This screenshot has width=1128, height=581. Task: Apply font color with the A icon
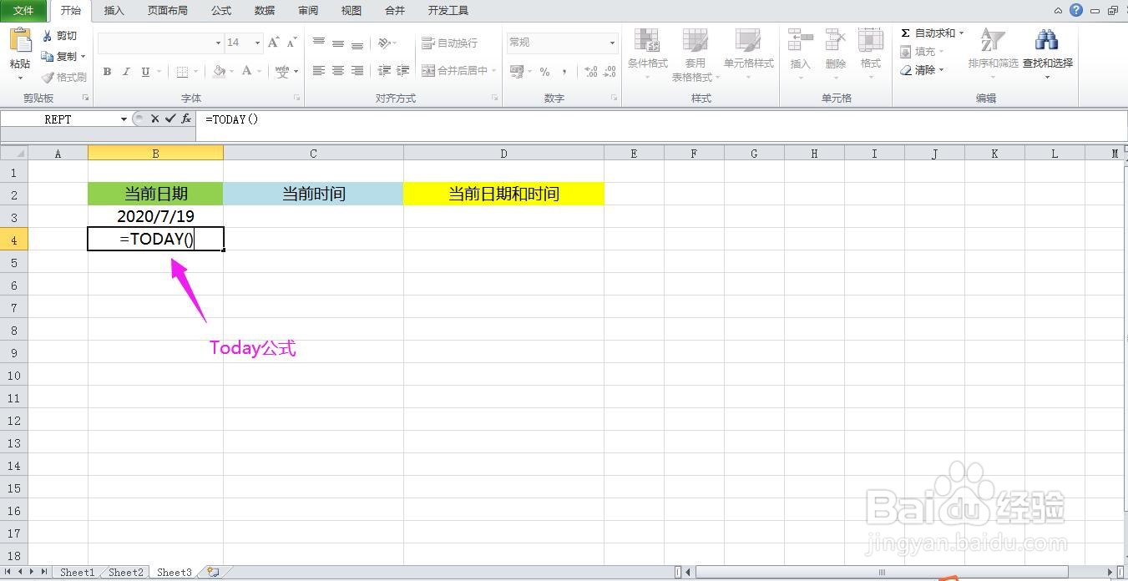246,72
